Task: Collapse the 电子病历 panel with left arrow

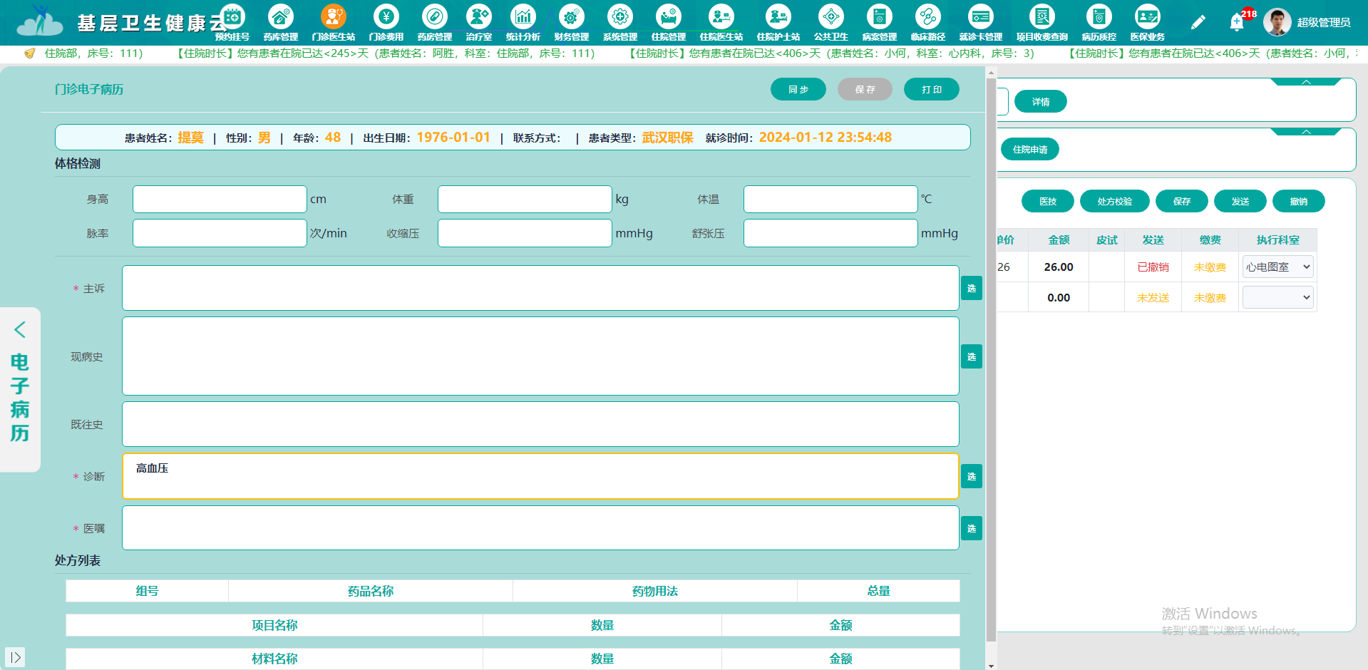Action: pyautogui.click(x=20, y=329)
